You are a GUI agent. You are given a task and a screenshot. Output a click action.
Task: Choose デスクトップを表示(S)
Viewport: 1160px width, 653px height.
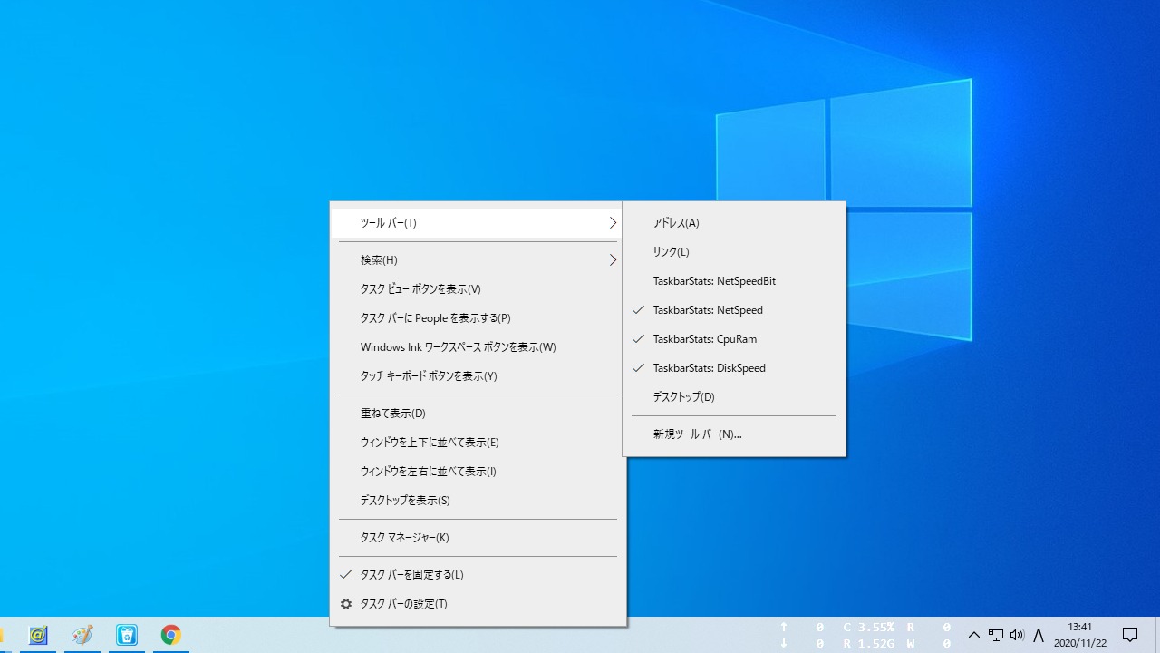[478, 501]
